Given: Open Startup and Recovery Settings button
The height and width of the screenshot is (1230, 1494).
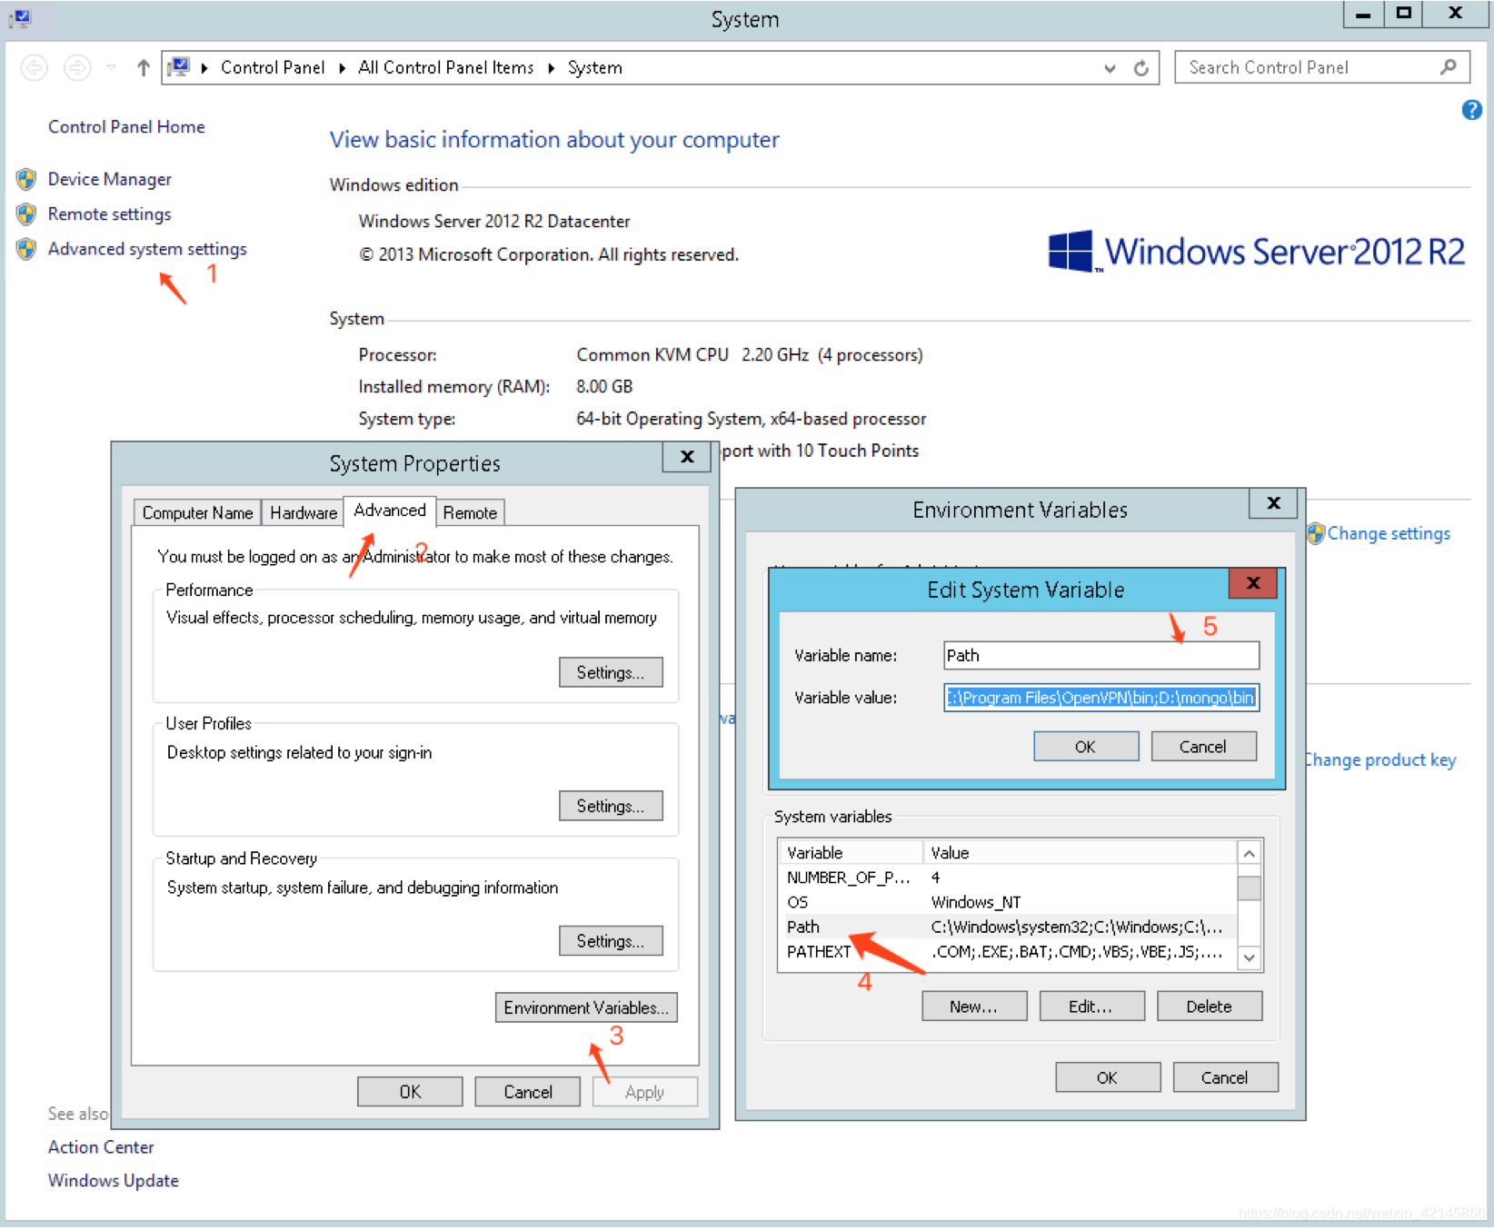Looking at the screenshot, I should [x=611, y=941].
